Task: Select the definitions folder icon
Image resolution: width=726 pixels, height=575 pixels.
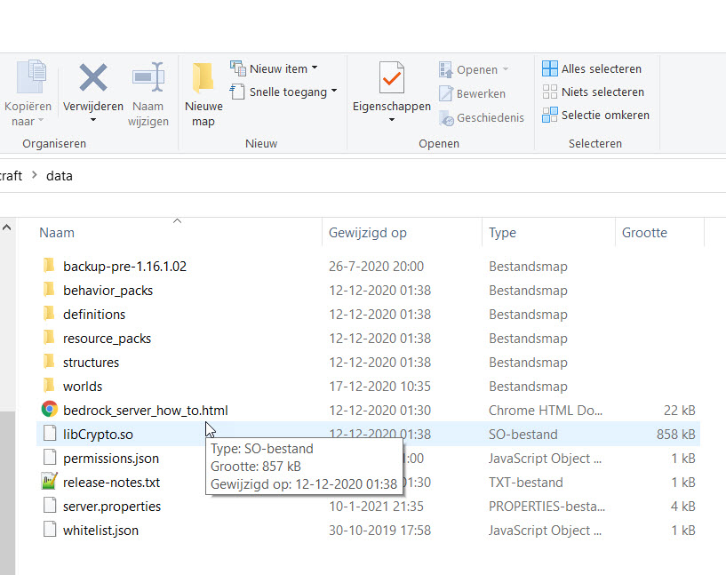Action: (49, 314)
